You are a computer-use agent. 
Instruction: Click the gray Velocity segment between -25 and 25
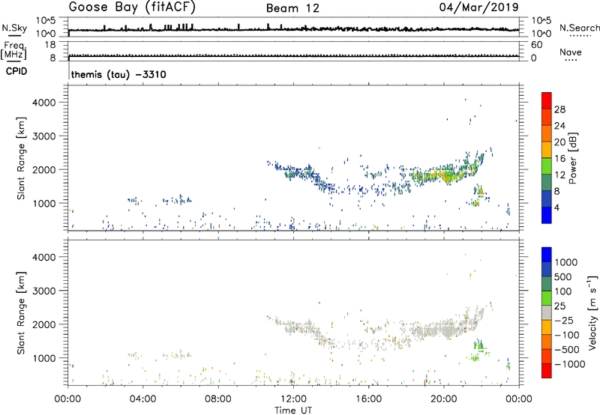click(x=547, y=312)
